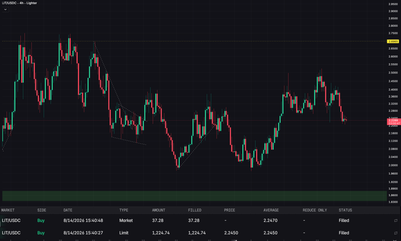Click the 2.0000 price axis label
The image size is (401, 241).
tap(393, 166)
